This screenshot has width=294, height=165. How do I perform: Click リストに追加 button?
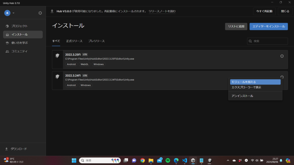coord(236,26)
